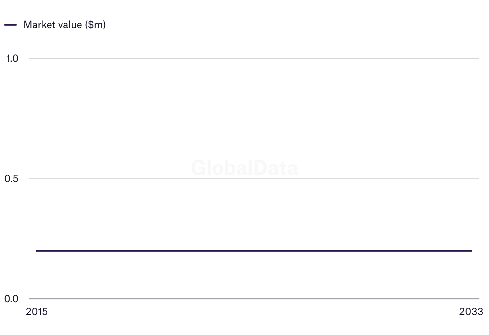Screen dimensions: 489x335
Task: Click the 1.0 y-axis label
Action: [12, 59]
